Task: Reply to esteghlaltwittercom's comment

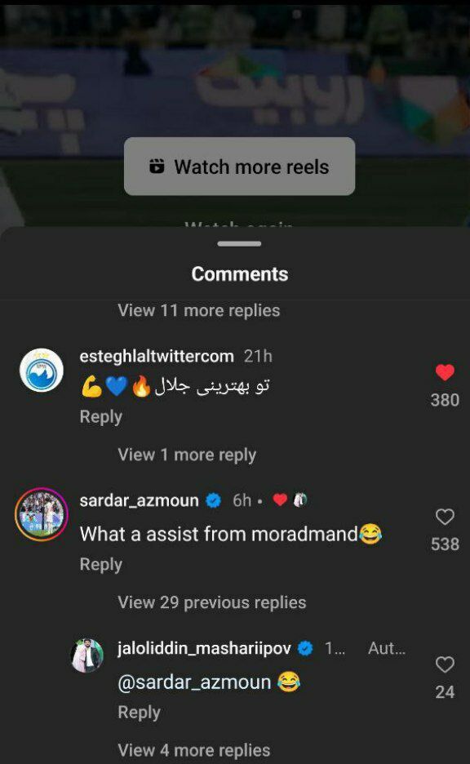Action: click(x=101, y=417)
